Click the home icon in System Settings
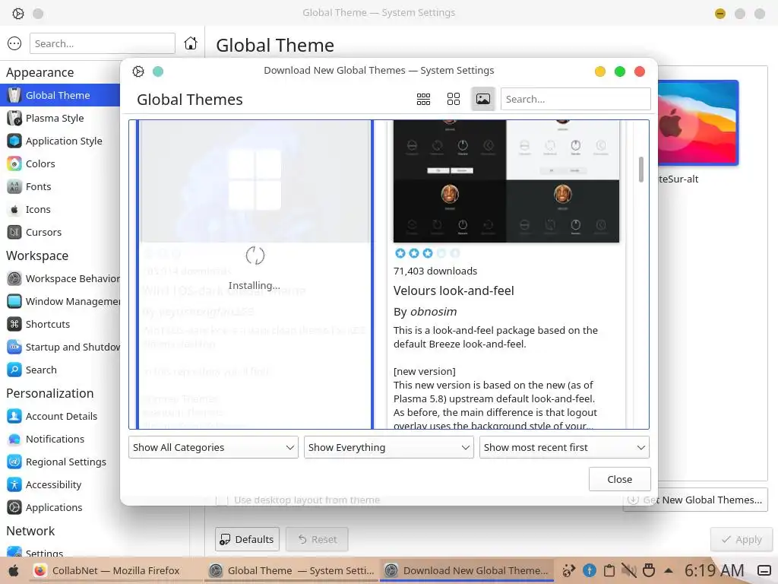This screenshot has height=584, width=778. pos(191,43)
